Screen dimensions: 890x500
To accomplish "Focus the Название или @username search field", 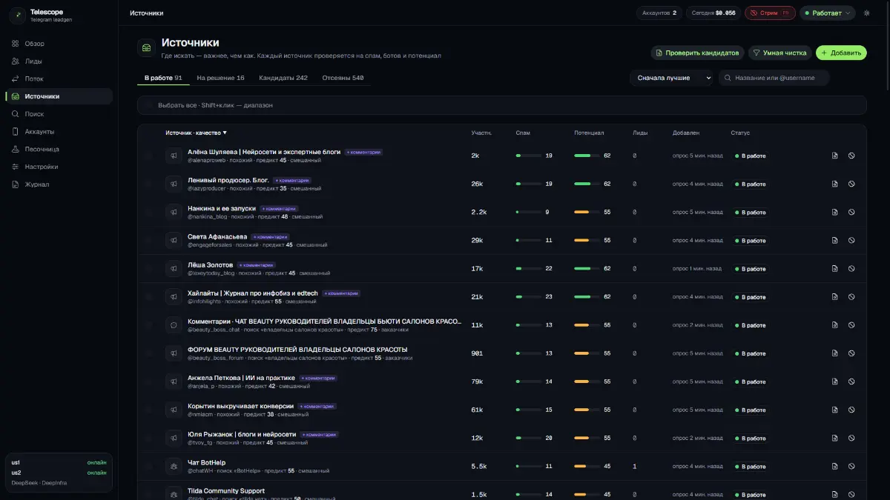I will (x=774, y=78).
